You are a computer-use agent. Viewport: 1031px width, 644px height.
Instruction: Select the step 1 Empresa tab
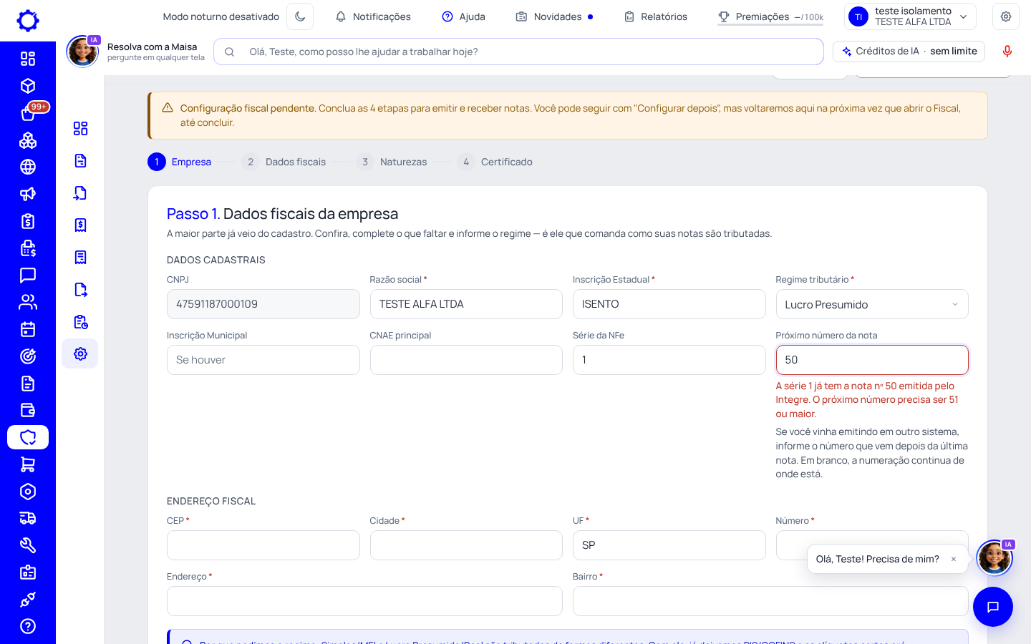pos(180,162)
